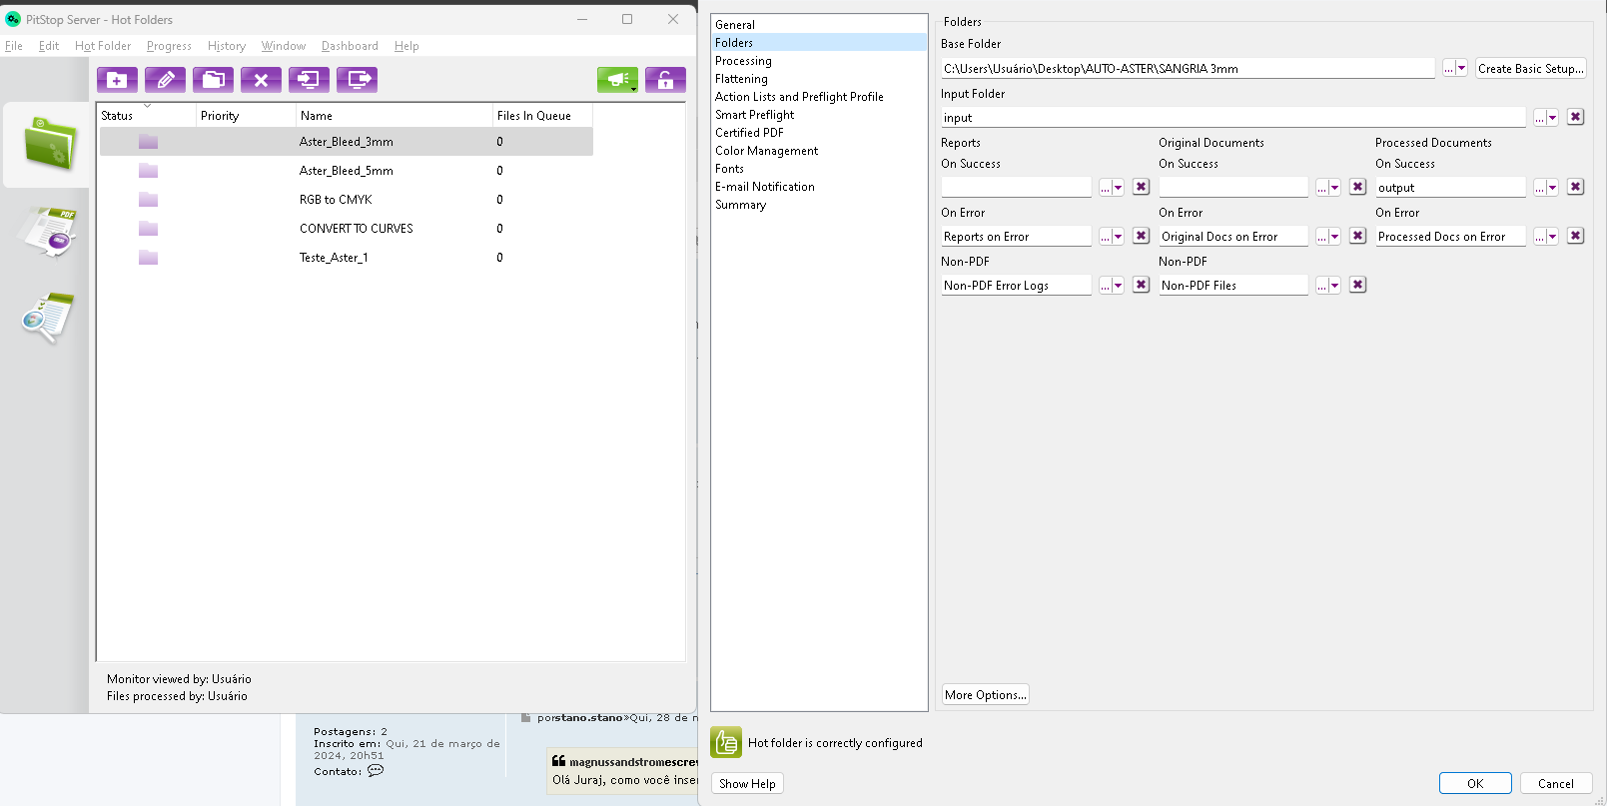Screen dimensions: 1607x806
Task: Clear the Non-PDF Error Logs folder
Action: click(1141, 285)
